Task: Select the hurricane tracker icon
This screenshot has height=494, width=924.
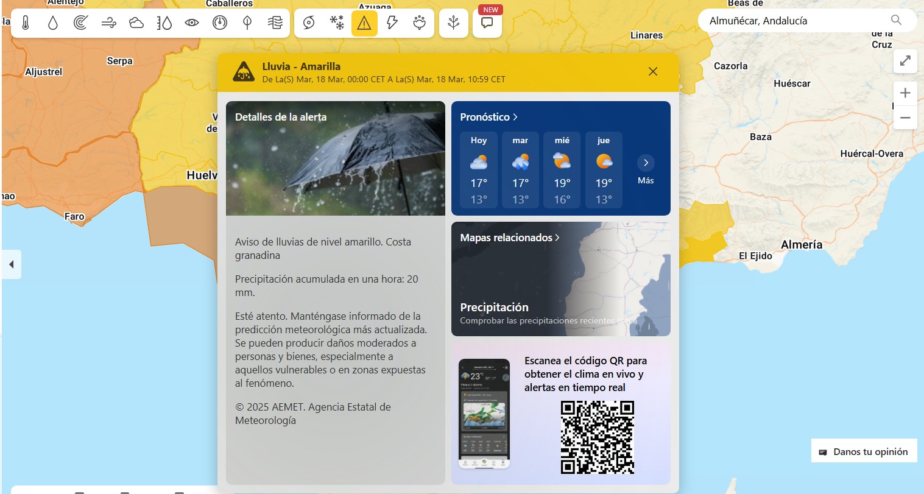Action: [309, 23]
